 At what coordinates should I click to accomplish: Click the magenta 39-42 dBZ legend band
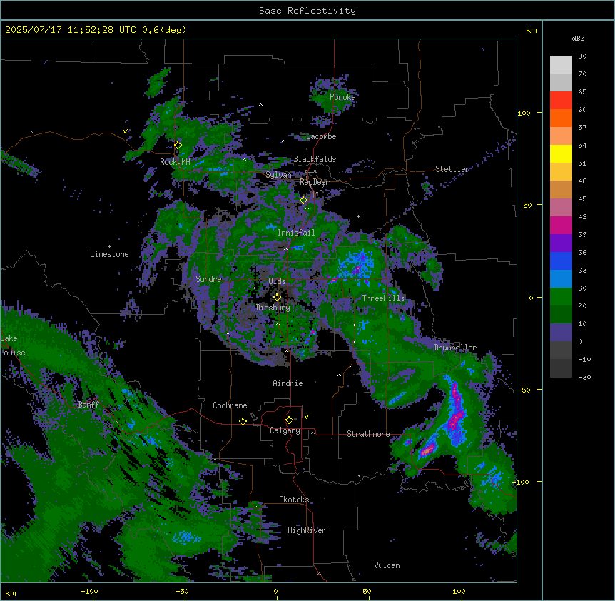(x=561, y=225)
